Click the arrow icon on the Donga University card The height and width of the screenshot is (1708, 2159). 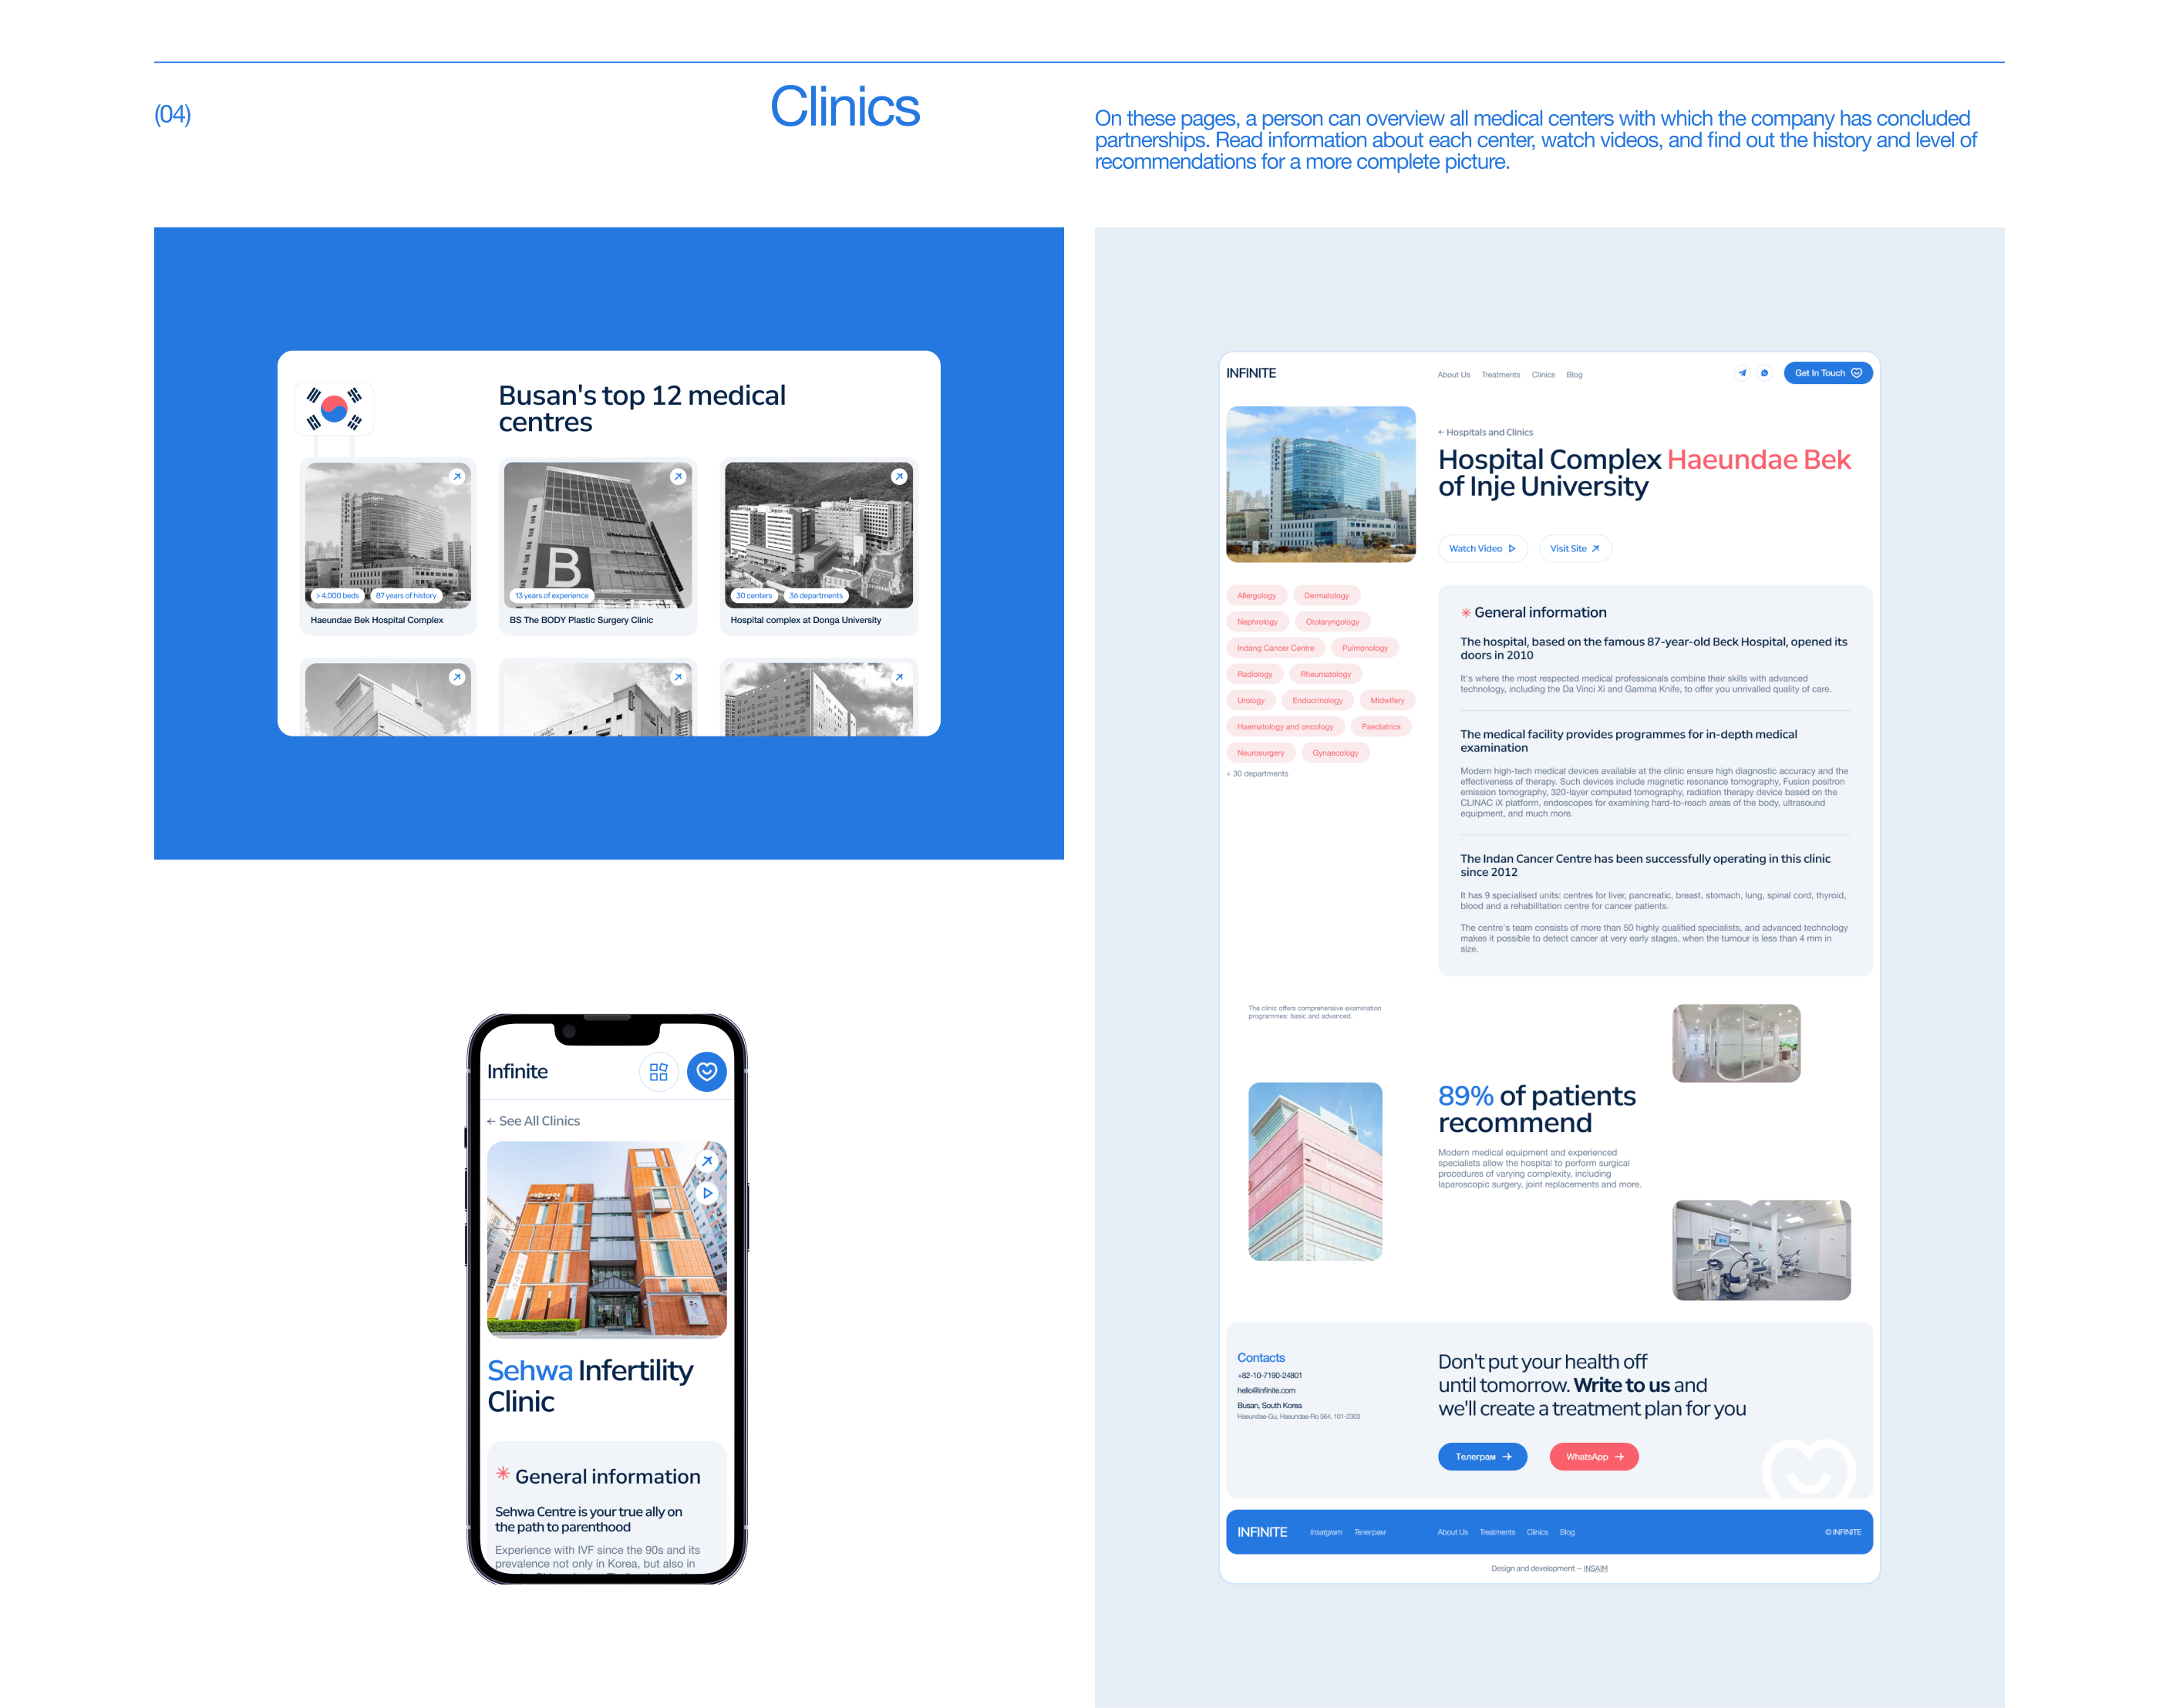click(899, 476)
